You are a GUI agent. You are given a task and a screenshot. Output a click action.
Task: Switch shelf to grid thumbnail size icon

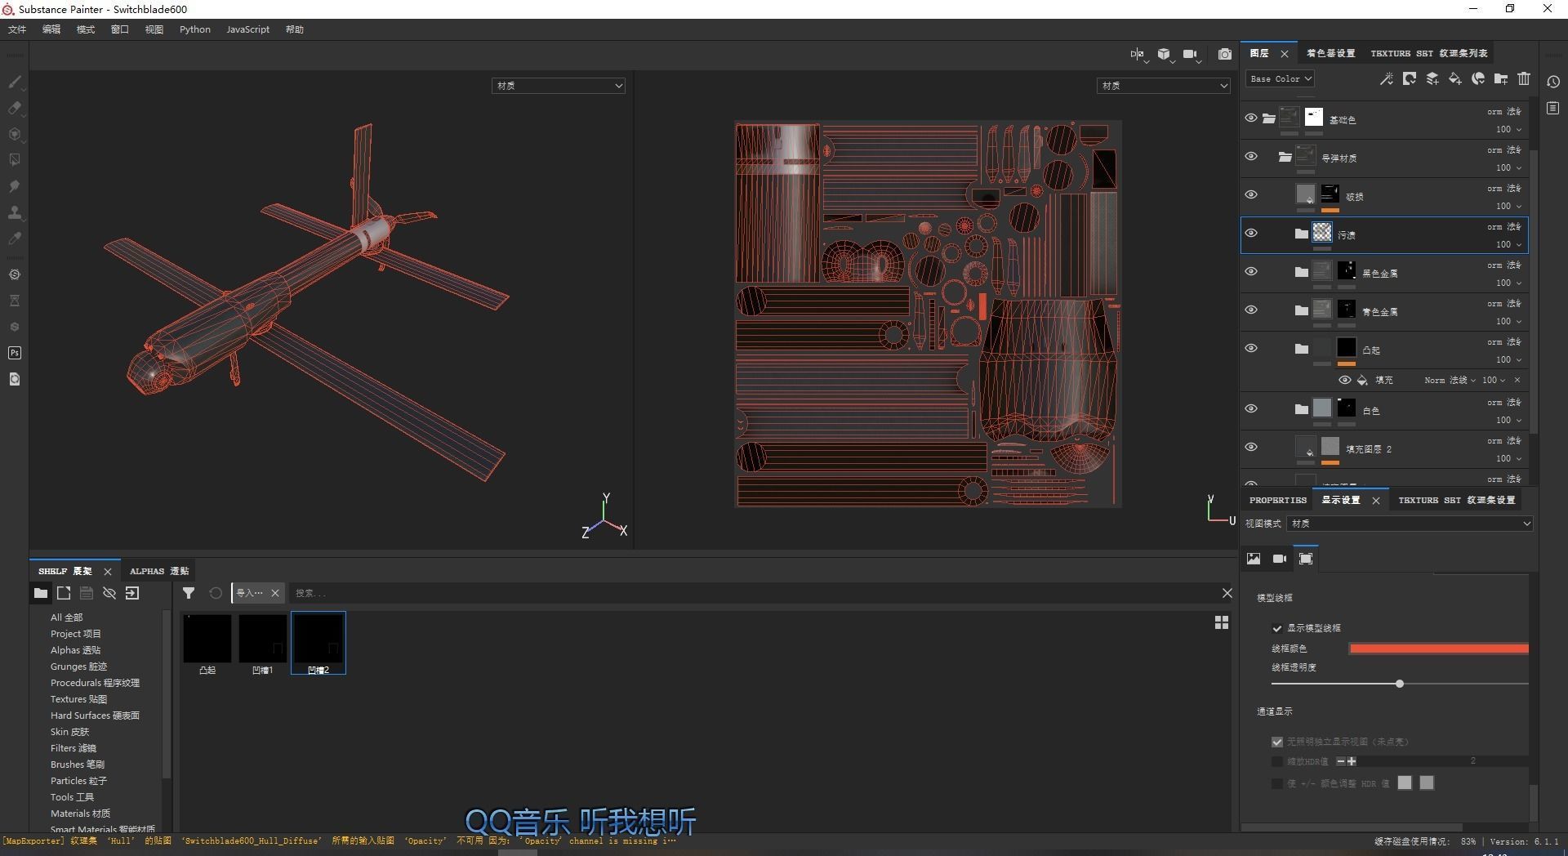pyautogui.click(x=1221, y=622)
